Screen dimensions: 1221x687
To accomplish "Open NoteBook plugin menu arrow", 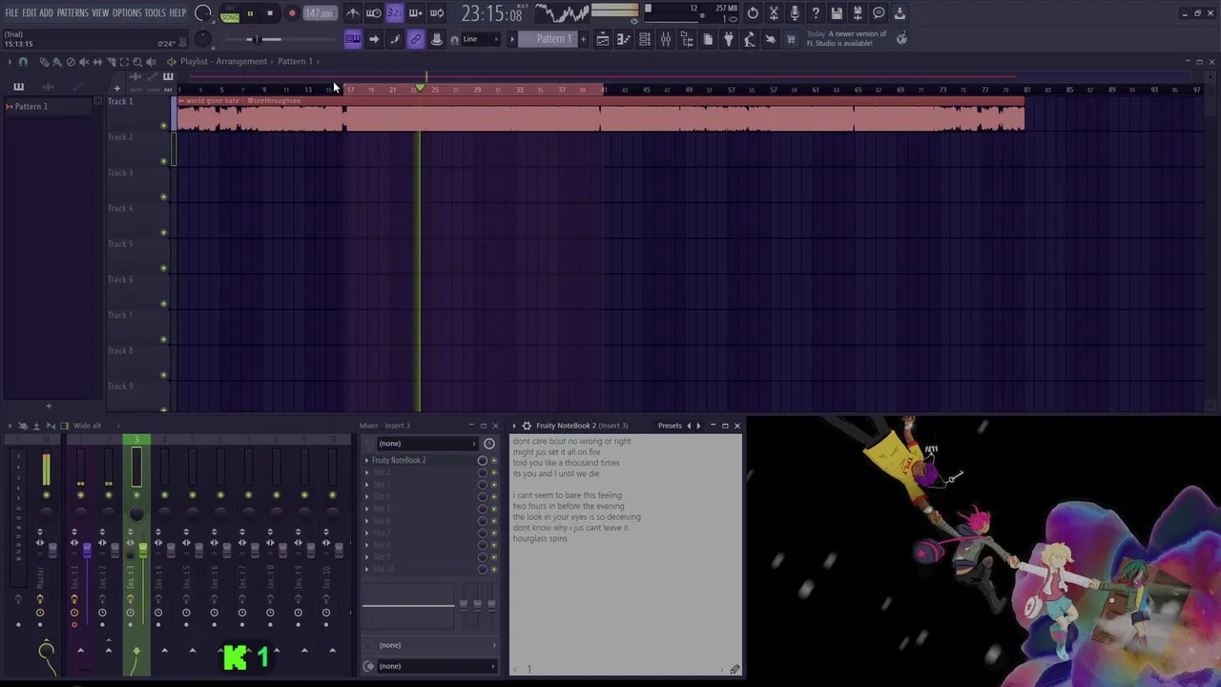I will coord(515,426).
